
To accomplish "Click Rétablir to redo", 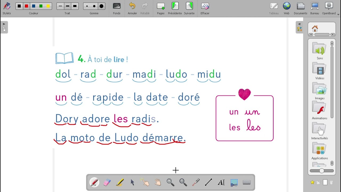I will coord(145,8).
